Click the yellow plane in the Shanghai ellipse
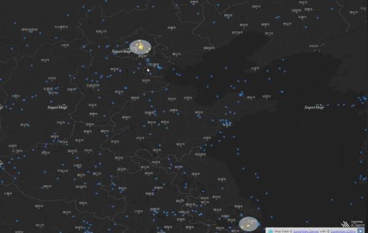This screenshot has height=233, width=368. [248, 226]
